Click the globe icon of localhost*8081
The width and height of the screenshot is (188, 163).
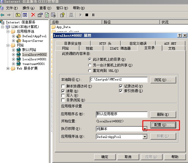pos(18,59)
